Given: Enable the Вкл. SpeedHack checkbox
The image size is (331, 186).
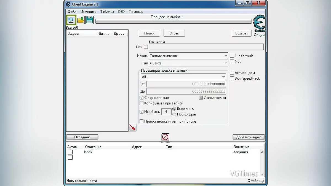Looking at the screenshot, I should 232,78.
